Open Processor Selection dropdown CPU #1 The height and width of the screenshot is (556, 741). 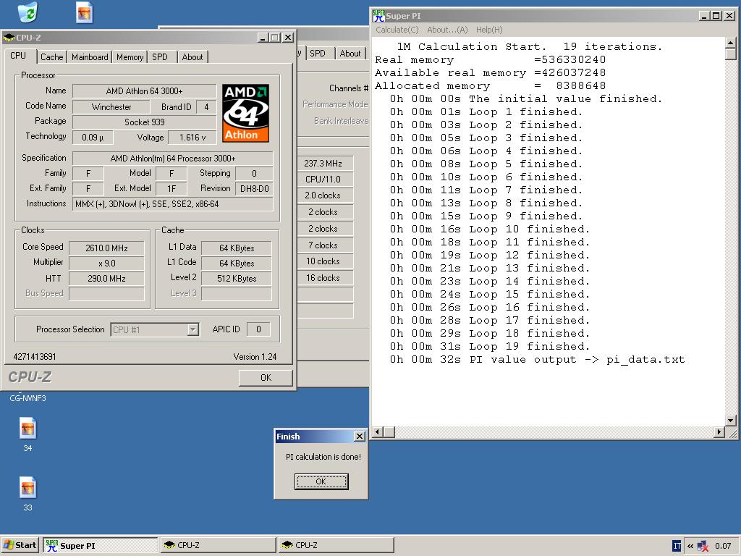pyautogui.click(x=155, y=329)
